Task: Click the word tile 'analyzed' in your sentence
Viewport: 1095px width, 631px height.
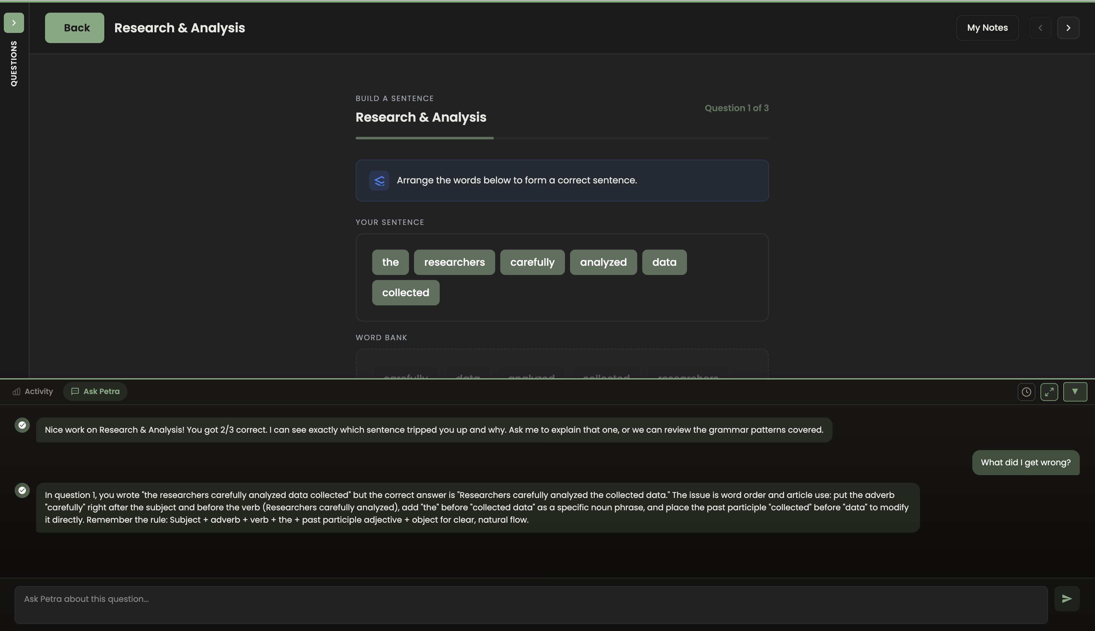Action: click(x=603, y=262)
